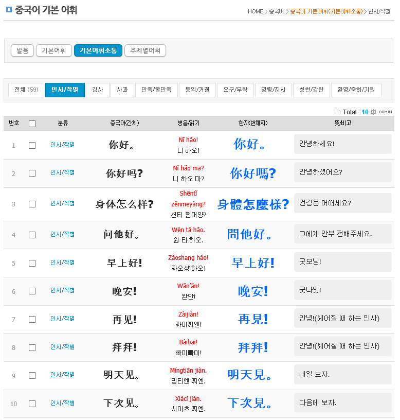Click the 중국어 breadcrumb link

[x=276, y=11]
